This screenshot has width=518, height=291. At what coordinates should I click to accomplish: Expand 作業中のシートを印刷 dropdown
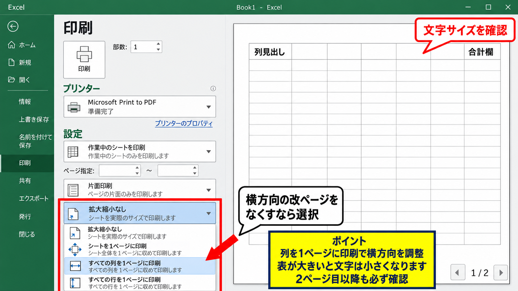click(x=140, y=152)
